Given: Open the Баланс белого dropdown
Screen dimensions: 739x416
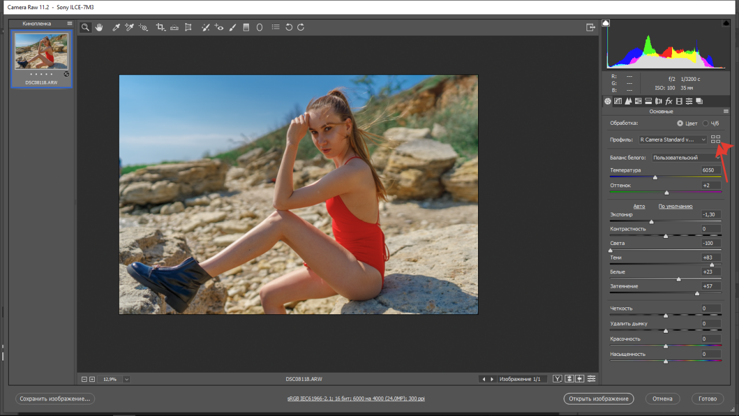Looking at the screenshot, I should 685,157.
